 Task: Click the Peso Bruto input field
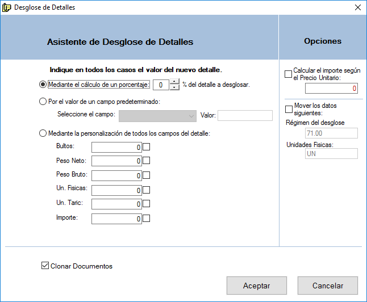[116, 175]
